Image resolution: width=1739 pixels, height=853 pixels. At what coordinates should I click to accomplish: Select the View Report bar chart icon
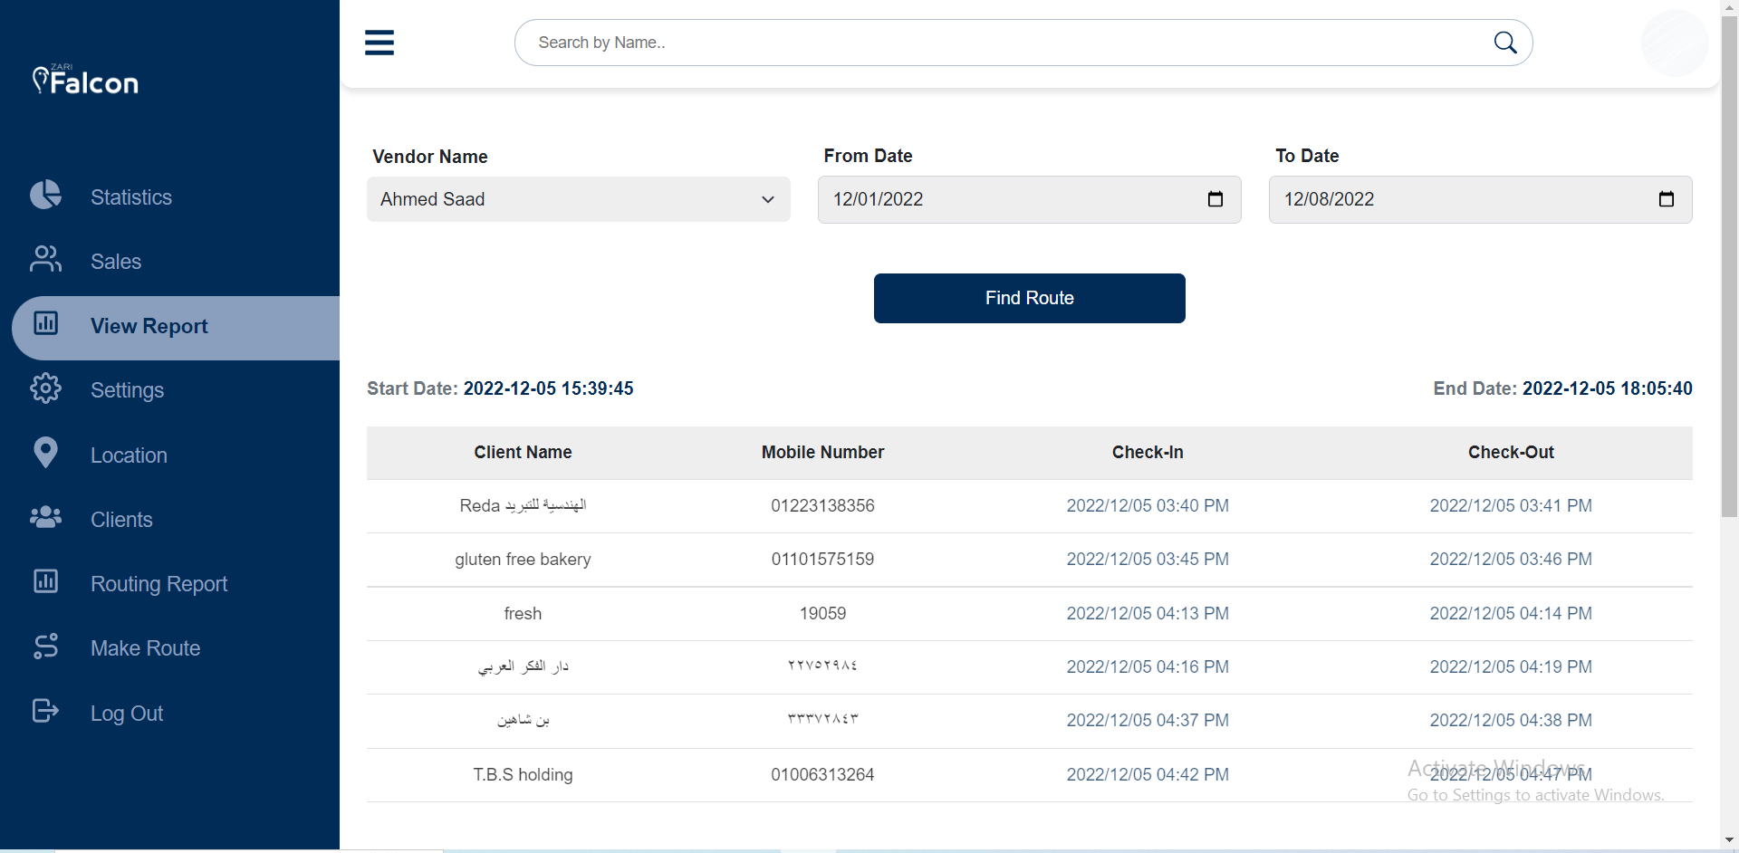(x=45, y=325)
